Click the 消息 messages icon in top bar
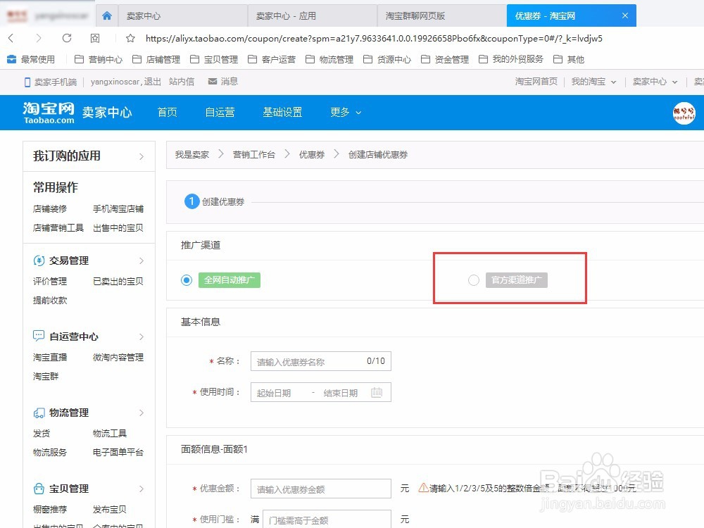The width and height of the screenshot is (704, 528). point(210,81)
